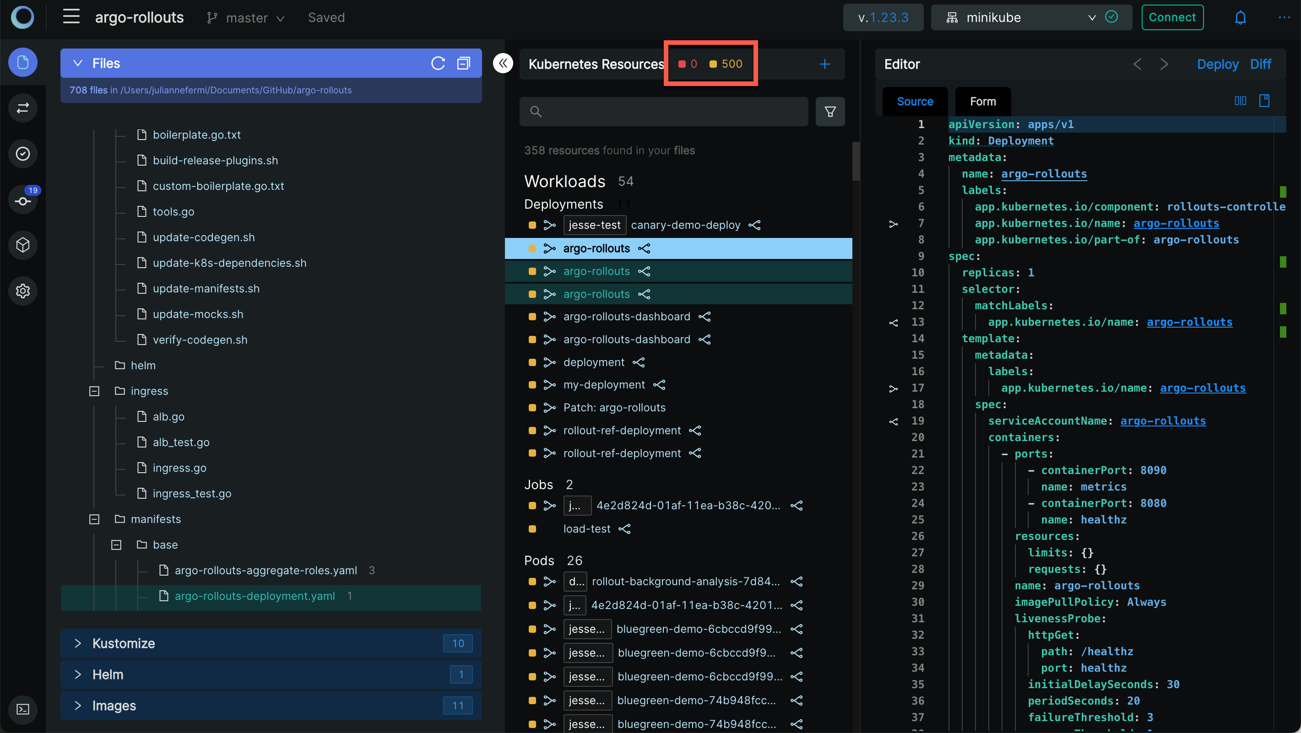
Task: Click the filter icon in Kubernetes Resources
Action: click(830, 111)
